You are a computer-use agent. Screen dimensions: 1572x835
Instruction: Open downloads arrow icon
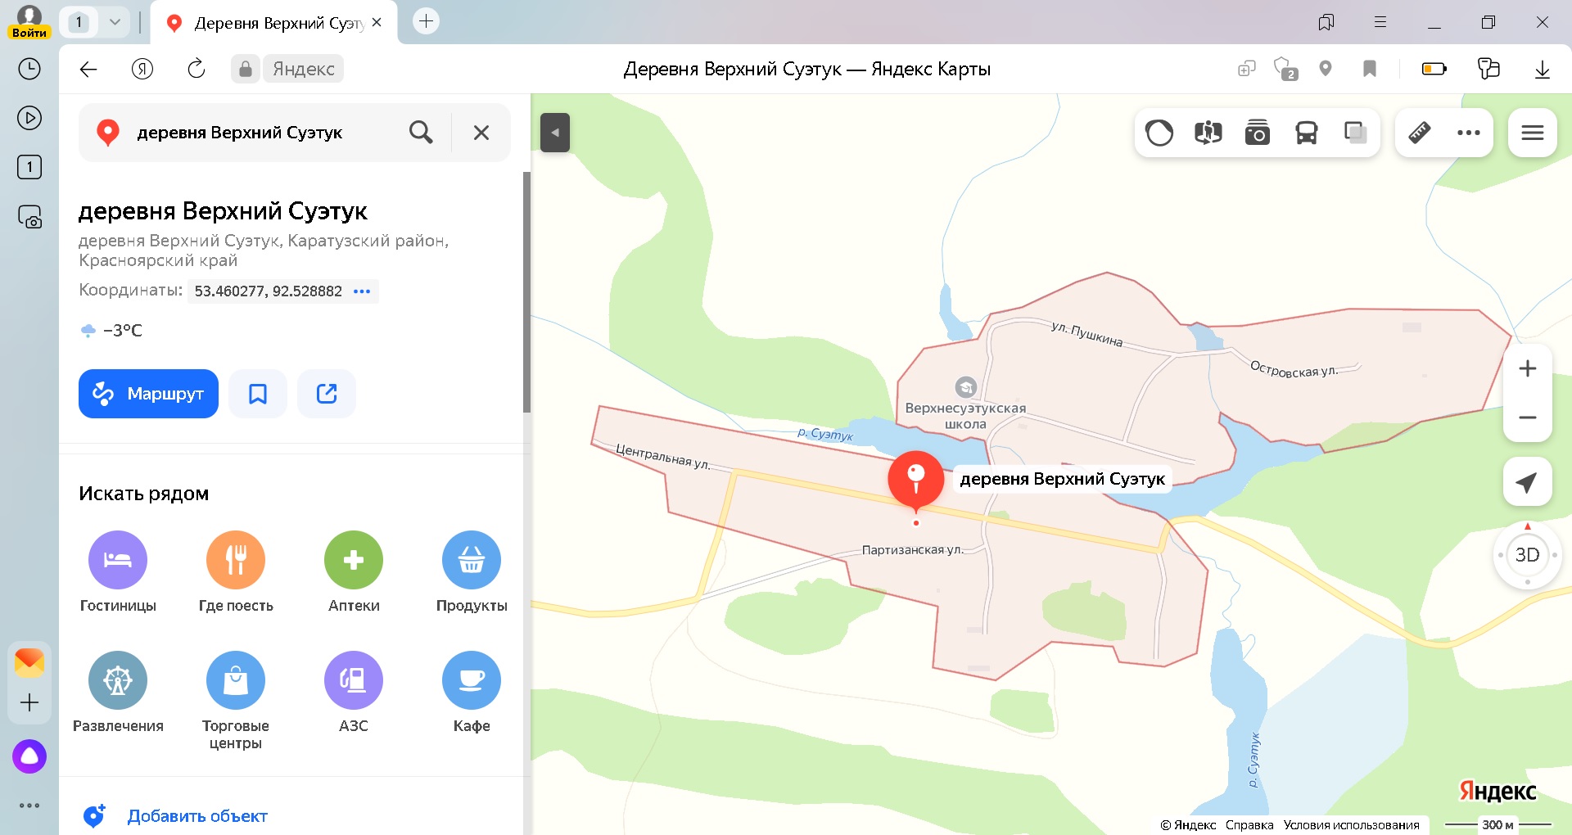[1543, 69]
